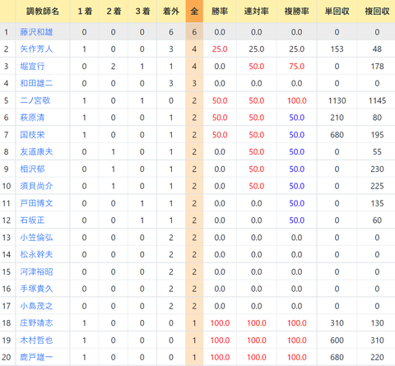Click 鹿戸雄一 trainer name
This screenshot has width=395, height=366.
[36, 357]
